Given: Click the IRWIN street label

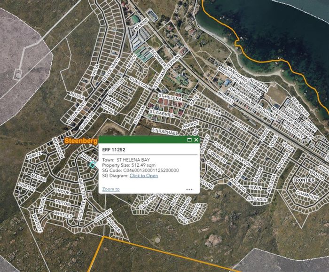Looking at the screenshot, I should click(x=255, y=187).
